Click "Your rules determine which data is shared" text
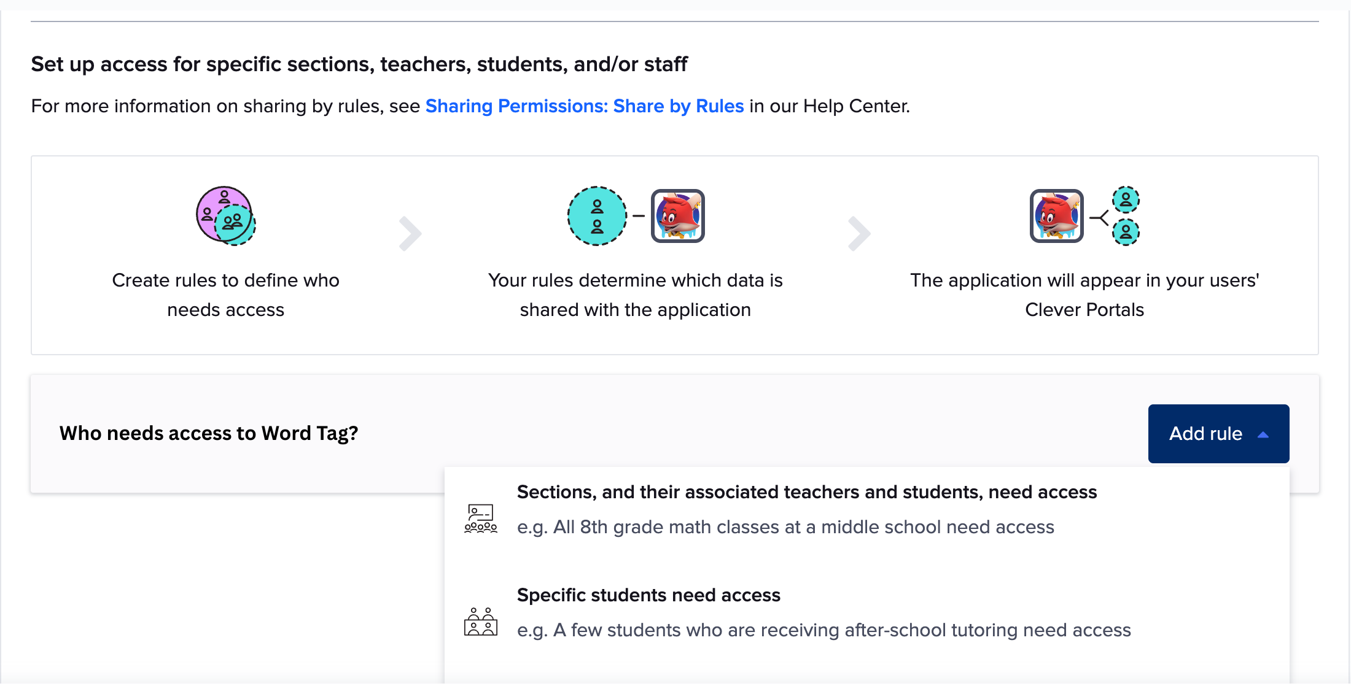 pos(635,295)
